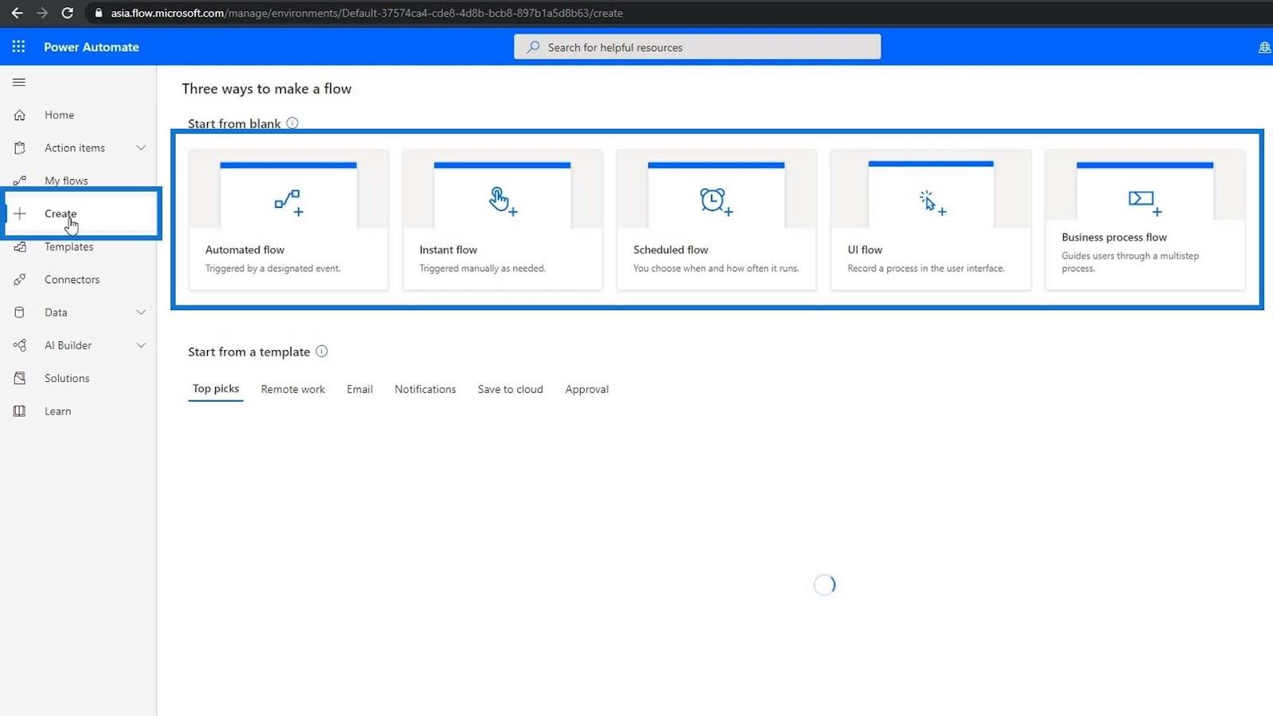1273x716 pixels.
Task: Click the Solutions icon in sidebar
Action: coord(20,378)
